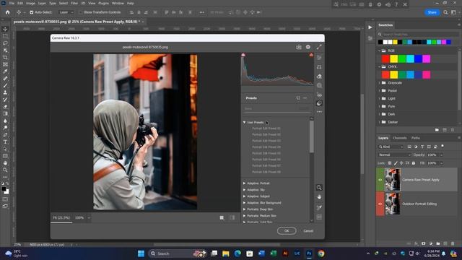This screenshot has height=260, width=462.
Task: Select the Eyedropper tool
Action: tap(5, 71)
